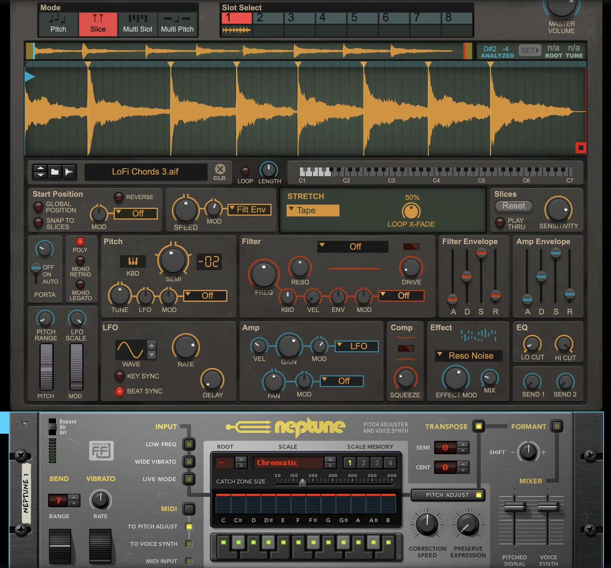
Task: Click the LFO sine wave display
Action: tap(131, 350)
